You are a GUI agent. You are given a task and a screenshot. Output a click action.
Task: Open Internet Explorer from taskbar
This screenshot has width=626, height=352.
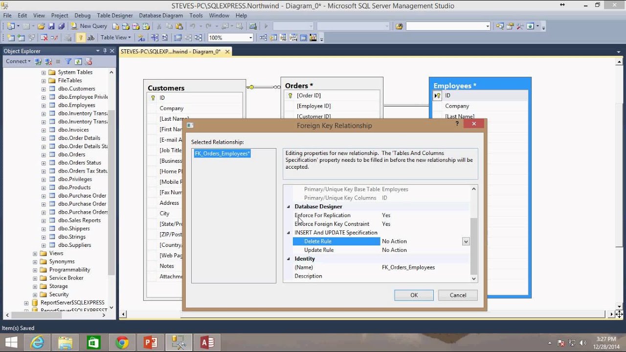tap(37, 342)
